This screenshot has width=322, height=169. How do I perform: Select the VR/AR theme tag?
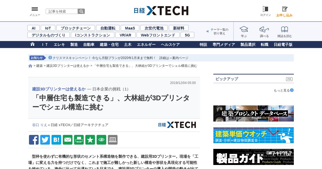pyautogui.click(x=126, y=35)
